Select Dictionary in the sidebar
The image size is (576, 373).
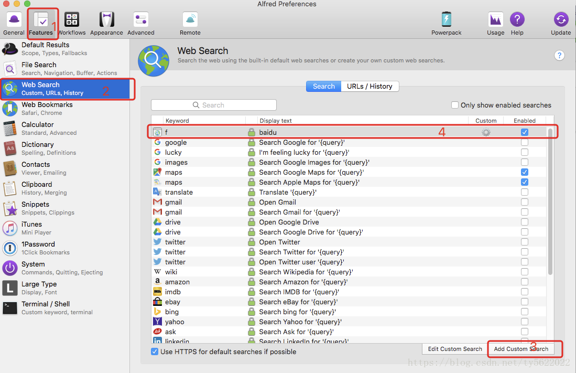(x=64, y=148)
